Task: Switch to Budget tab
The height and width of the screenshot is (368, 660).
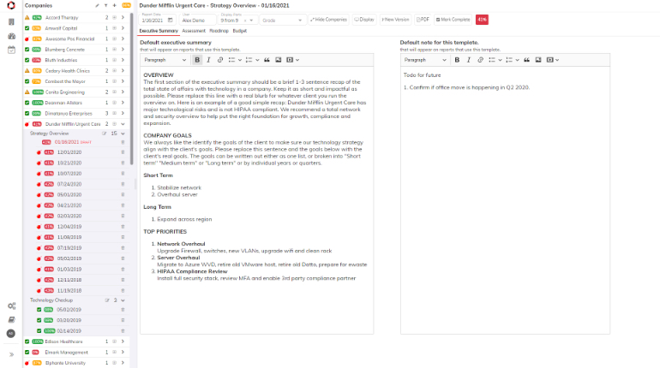Action: [x=240, y=31]
